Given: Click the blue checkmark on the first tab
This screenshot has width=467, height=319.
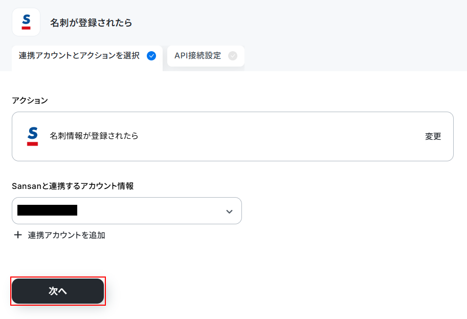Looking at the screenshot, I should point(151,56).
